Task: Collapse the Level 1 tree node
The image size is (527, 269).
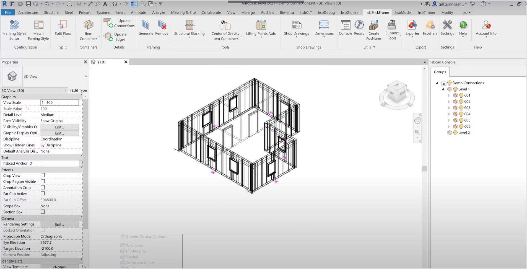Action: (443, 89)
